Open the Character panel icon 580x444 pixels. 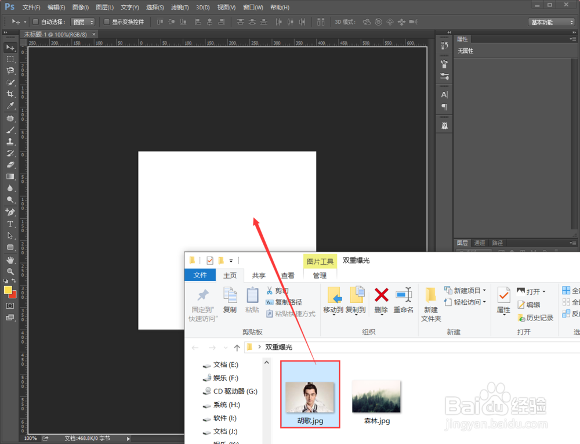444,95
